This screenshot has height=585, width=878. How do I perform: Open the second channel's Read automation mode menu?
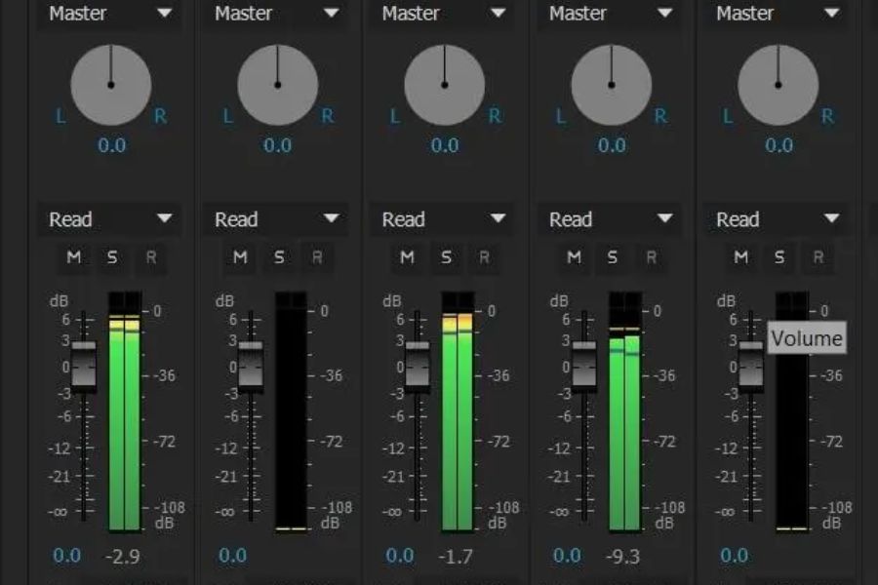coord(276,219)
